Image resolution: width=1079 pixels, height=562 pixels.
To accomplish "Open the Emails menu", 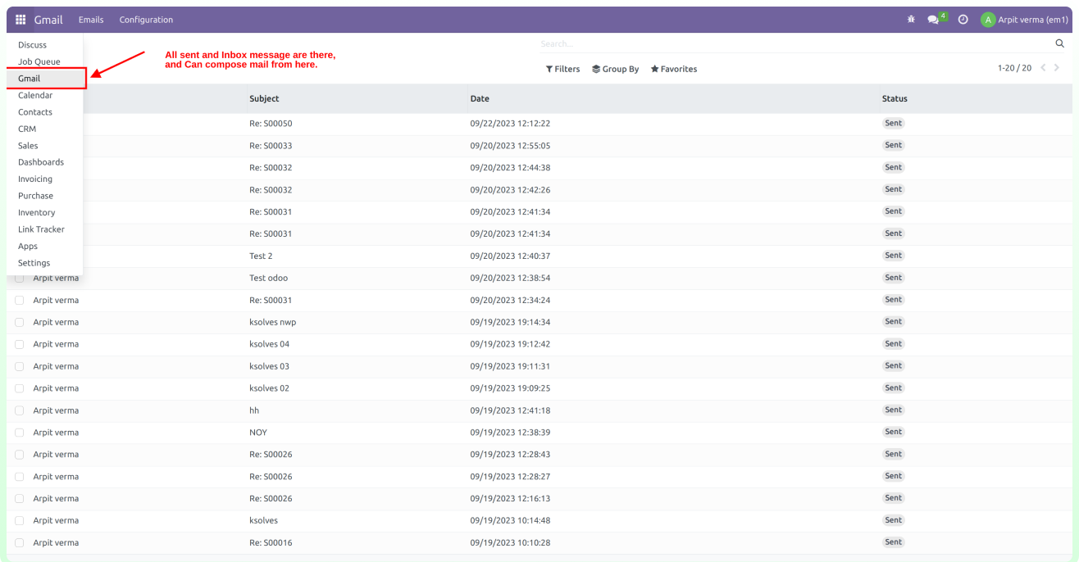I will pyautogui.click(x=91, y=20).
